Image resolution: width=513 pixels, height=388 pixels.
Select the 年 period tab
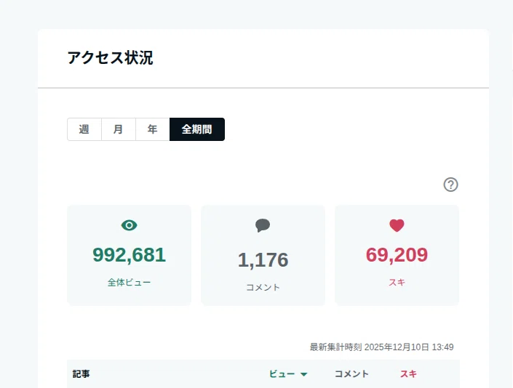coord(153,129)
